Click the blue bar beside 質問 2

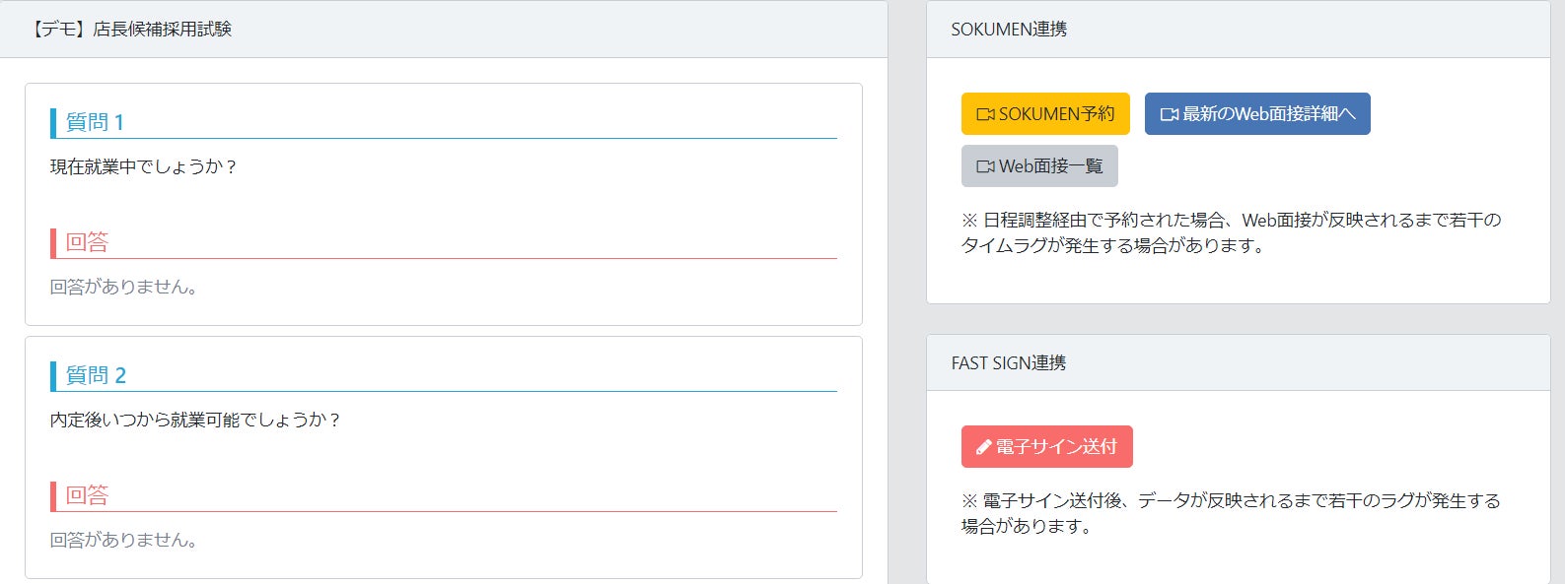click(53, 376)
